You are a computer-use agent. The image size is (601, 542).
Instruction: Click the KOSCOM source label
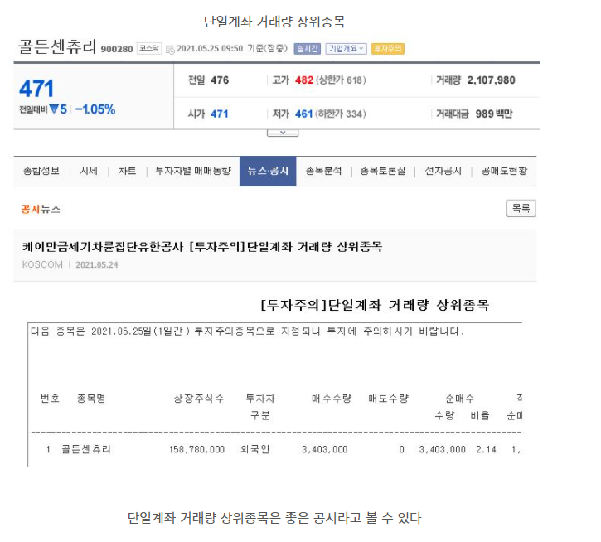coord(42,265)
